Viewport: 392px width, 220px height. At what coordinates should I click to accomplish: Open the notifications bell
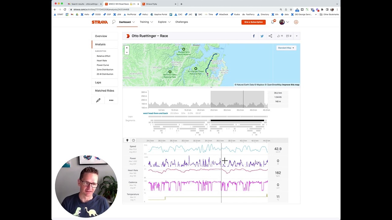(x=273, y=22)
